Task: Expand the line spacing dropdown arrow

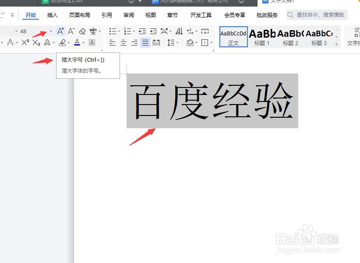Action: (177, 43)
